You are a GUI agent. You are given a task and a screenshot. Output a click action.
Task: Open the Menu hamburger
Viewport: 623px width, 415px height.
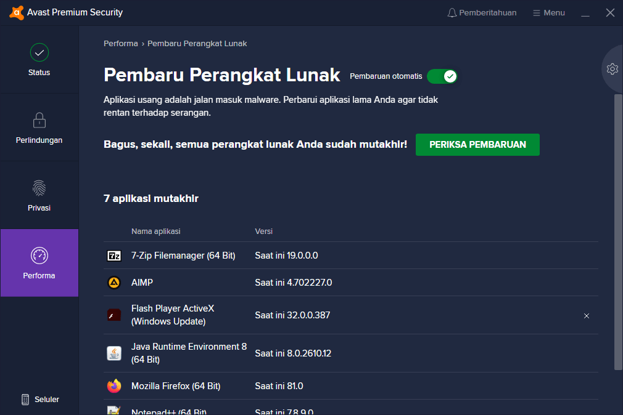(548, 13)
